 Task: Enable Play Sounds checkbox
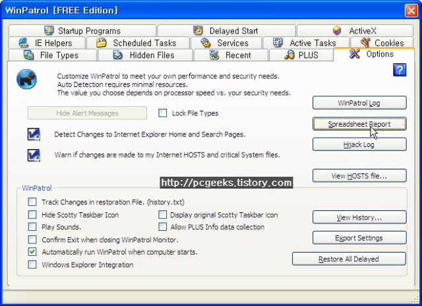point(32,227)
